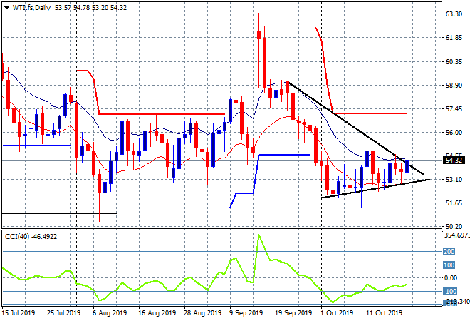This screenshot has width=470, height=321.
Task: Select the CCI(40) -46.4922 indicator label
Action: [x=31, y=237]
